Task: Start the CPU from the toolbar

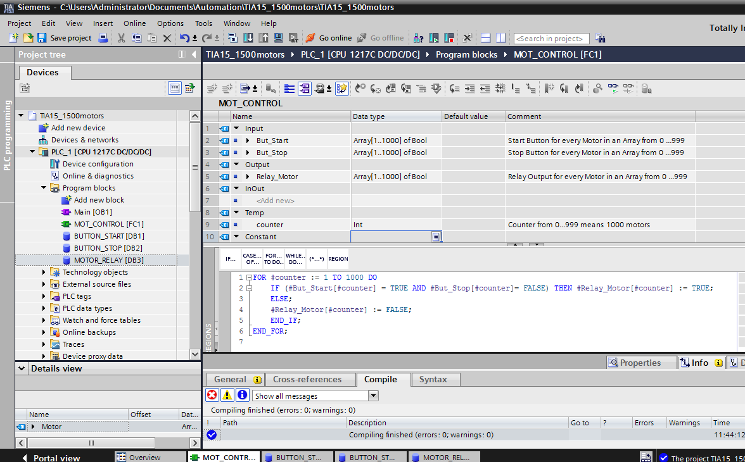Action: pos(434,38)
